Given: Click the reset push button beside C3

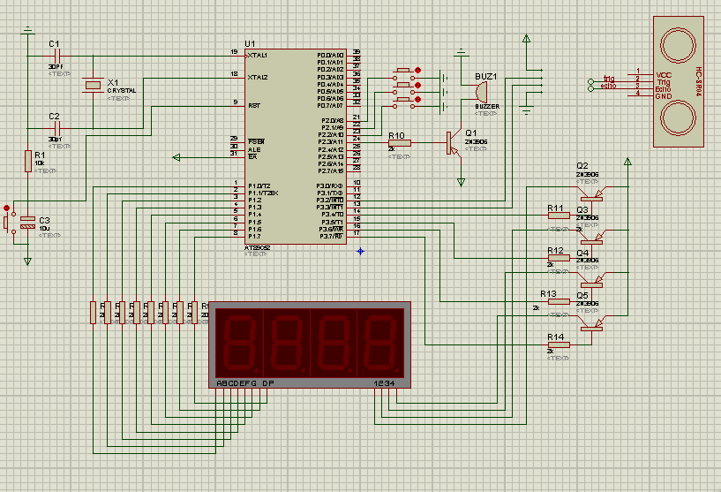Looking at the screenshot, I should pyautogui.click(x=10, y=223).
